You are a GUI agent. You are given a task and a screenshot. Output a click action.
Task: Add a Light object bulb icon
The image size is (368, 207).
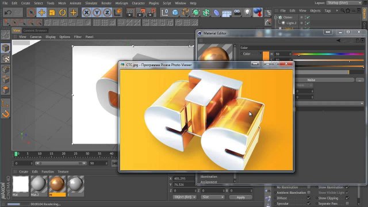click(247, 13)
